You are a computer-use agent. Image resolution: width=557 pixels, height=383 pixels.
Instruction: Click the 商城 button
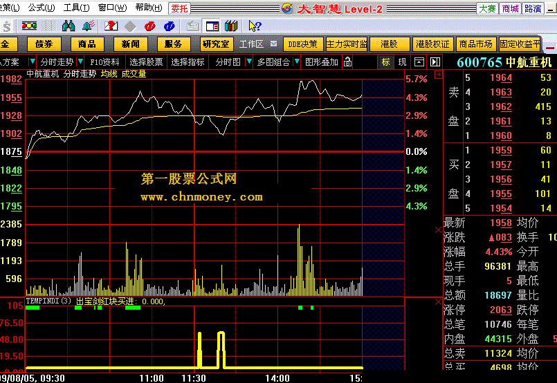point(510,8)
